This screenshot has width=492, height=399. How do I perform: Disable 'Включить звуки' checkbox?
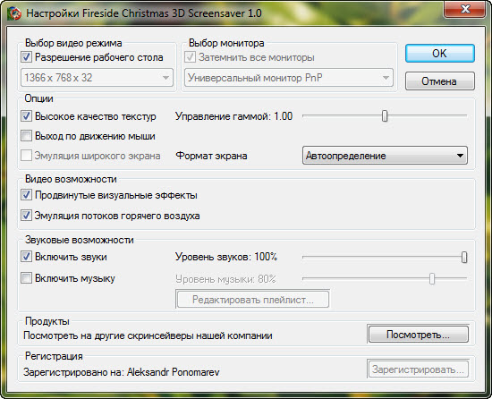[x=26, y=257]
